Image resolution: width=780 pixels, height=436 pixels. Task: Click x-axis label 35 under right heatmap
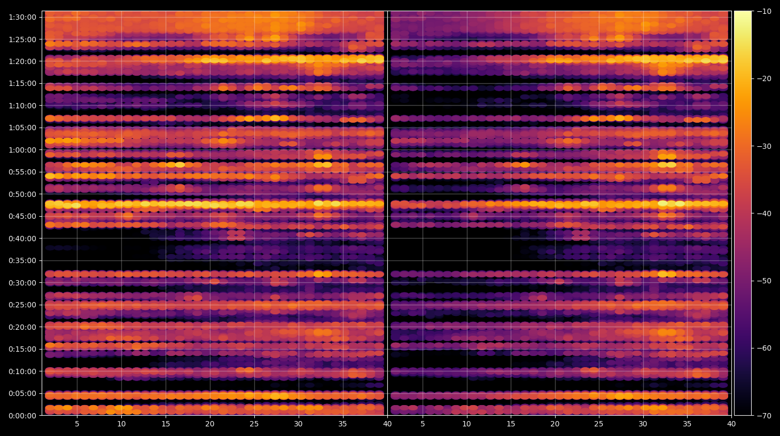click(x=687, y=424)
